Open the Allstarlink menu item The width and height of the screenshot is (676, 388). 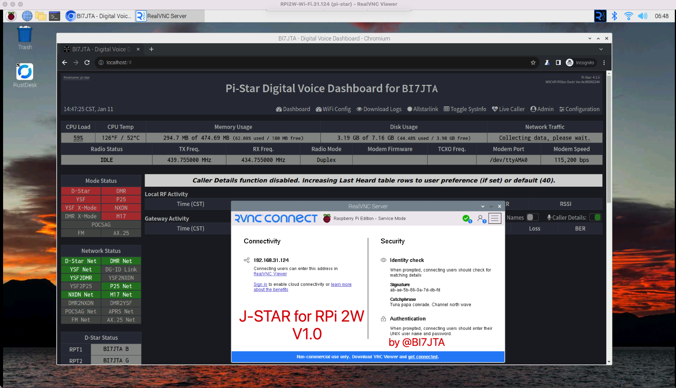(x=422, y=109)
